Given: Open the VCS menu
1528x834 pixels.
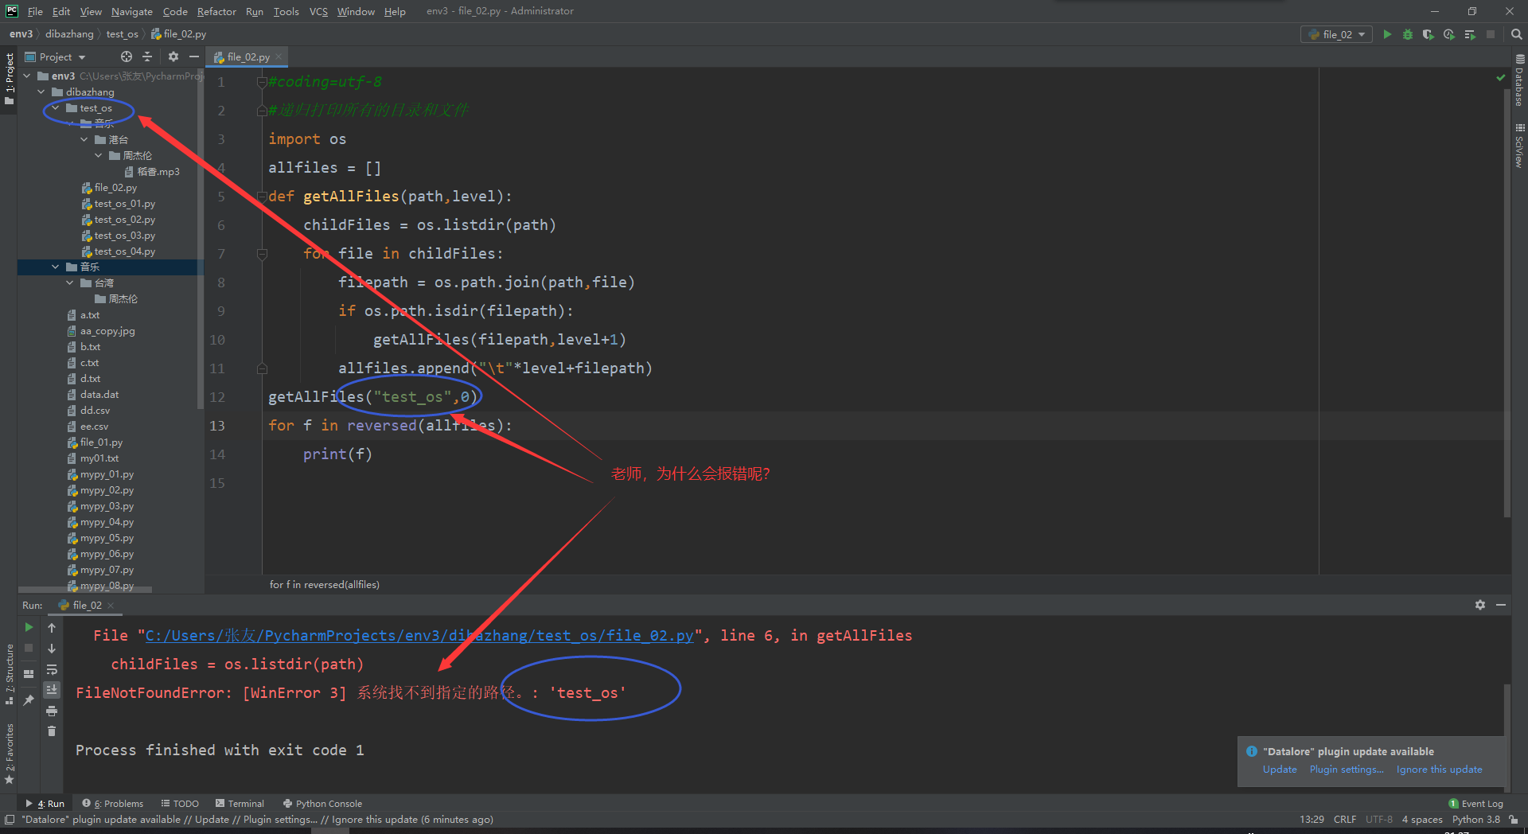Looking at the screenshot, I should [x=318, y=11].
